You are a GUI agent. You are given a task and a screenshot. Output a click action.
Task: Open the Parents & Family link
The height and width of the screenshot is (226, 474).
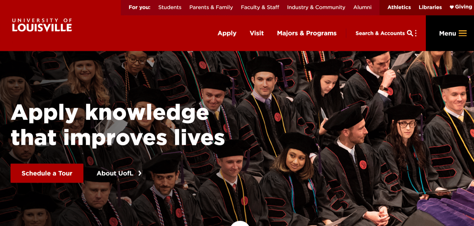point(211,7)
